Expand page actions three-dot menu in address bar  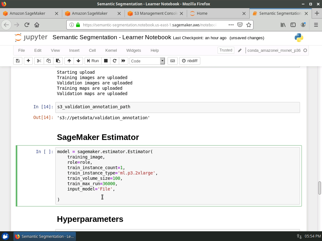click(x=231, y=25)
